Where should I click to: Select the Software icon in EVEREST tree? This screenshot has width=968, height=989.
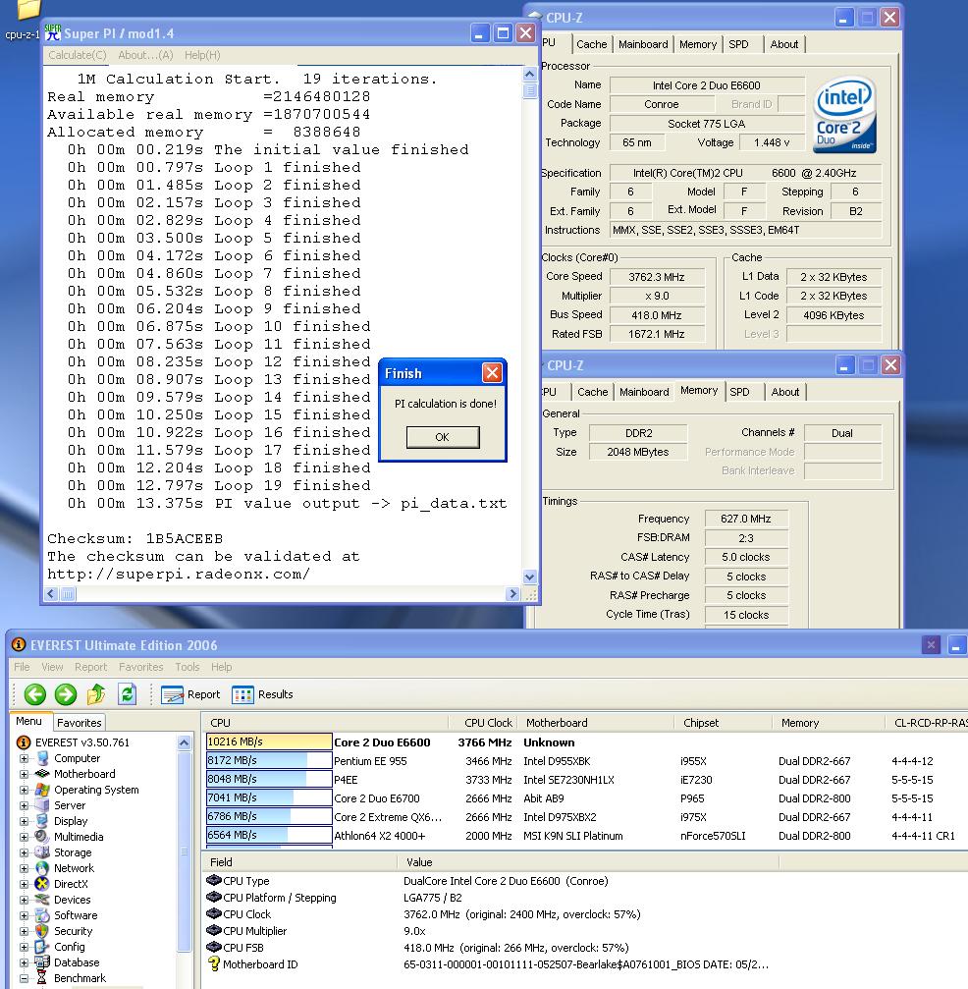[42, 915]
